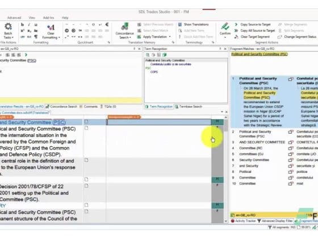Open the QuickInsert group dialog launcher
Screen dimensions: 318x238
pos(109,42)
